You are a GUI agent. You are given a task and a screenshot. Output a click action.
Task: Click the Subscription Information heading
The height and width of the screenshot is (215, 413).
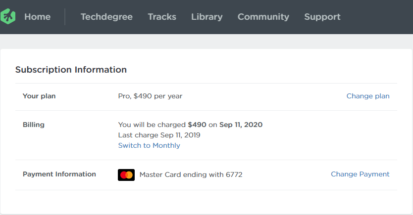(71, 70)
